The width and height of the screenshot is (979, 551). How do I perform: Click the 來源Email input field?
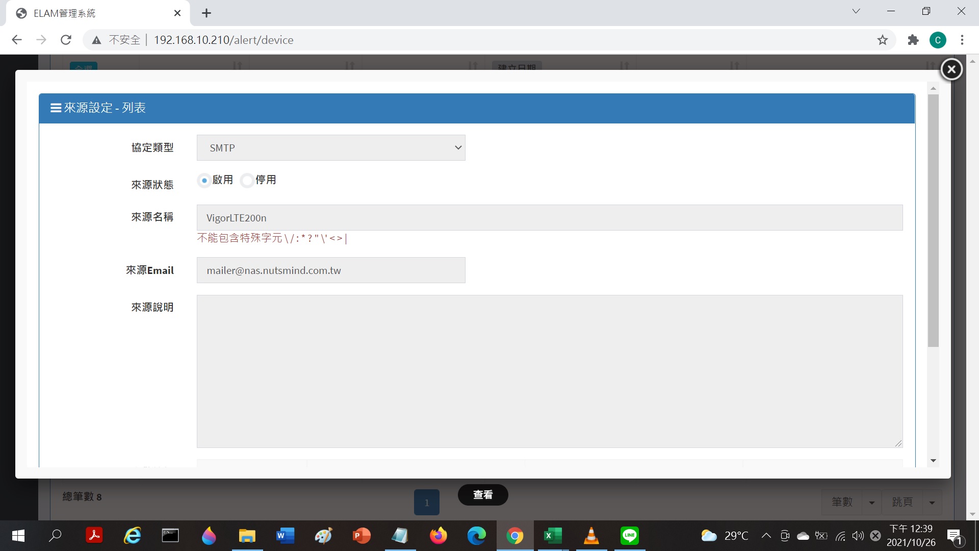coord(331,270)
